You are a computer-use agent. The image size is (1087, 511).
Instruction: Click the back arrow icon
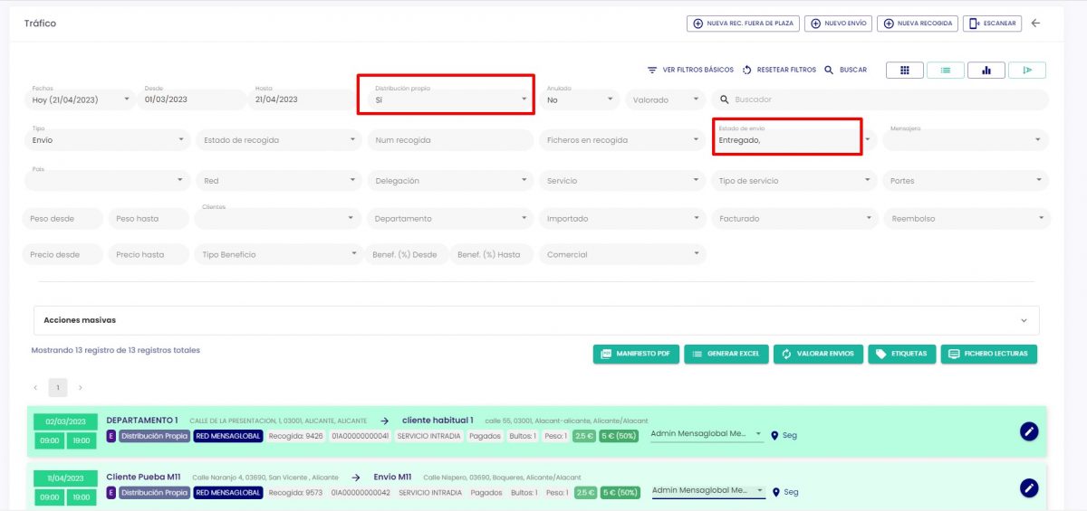point(1035,24)
